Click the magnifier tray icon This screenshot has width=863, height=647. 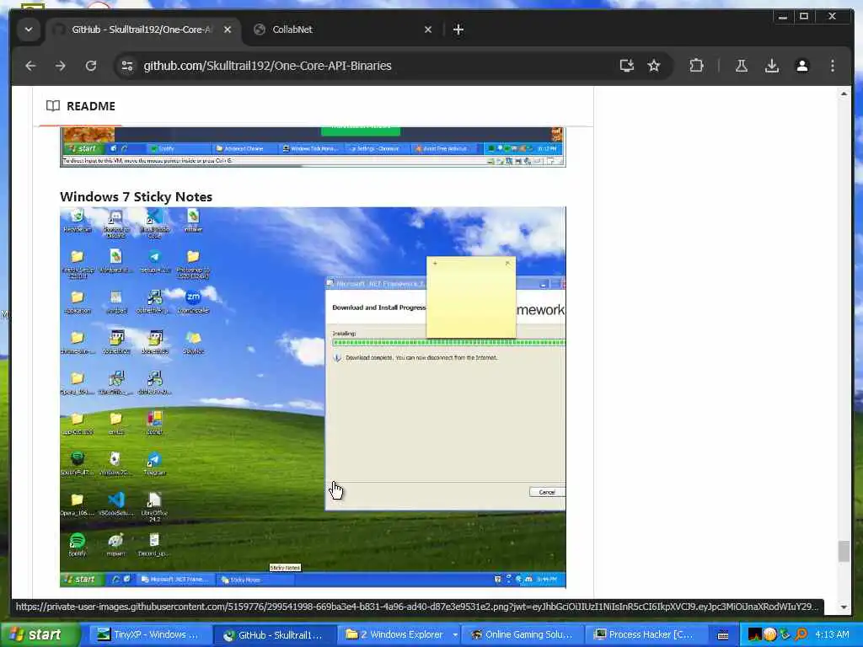[801, 635]
